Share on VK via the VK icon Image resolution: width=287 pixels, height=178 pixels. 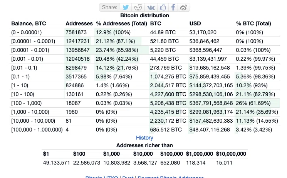point(151,8)
